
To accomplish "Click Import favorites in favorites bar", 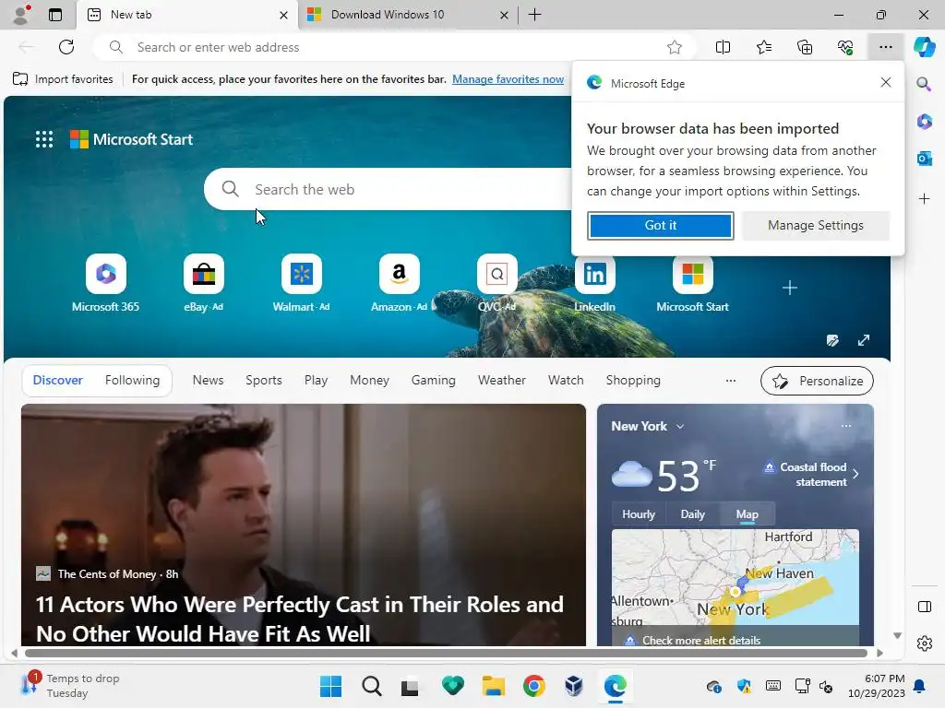I will coord(63,79).
